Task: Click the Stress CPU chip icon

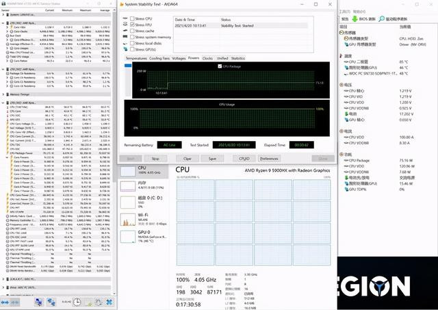Action: click(x=125, y=18)
